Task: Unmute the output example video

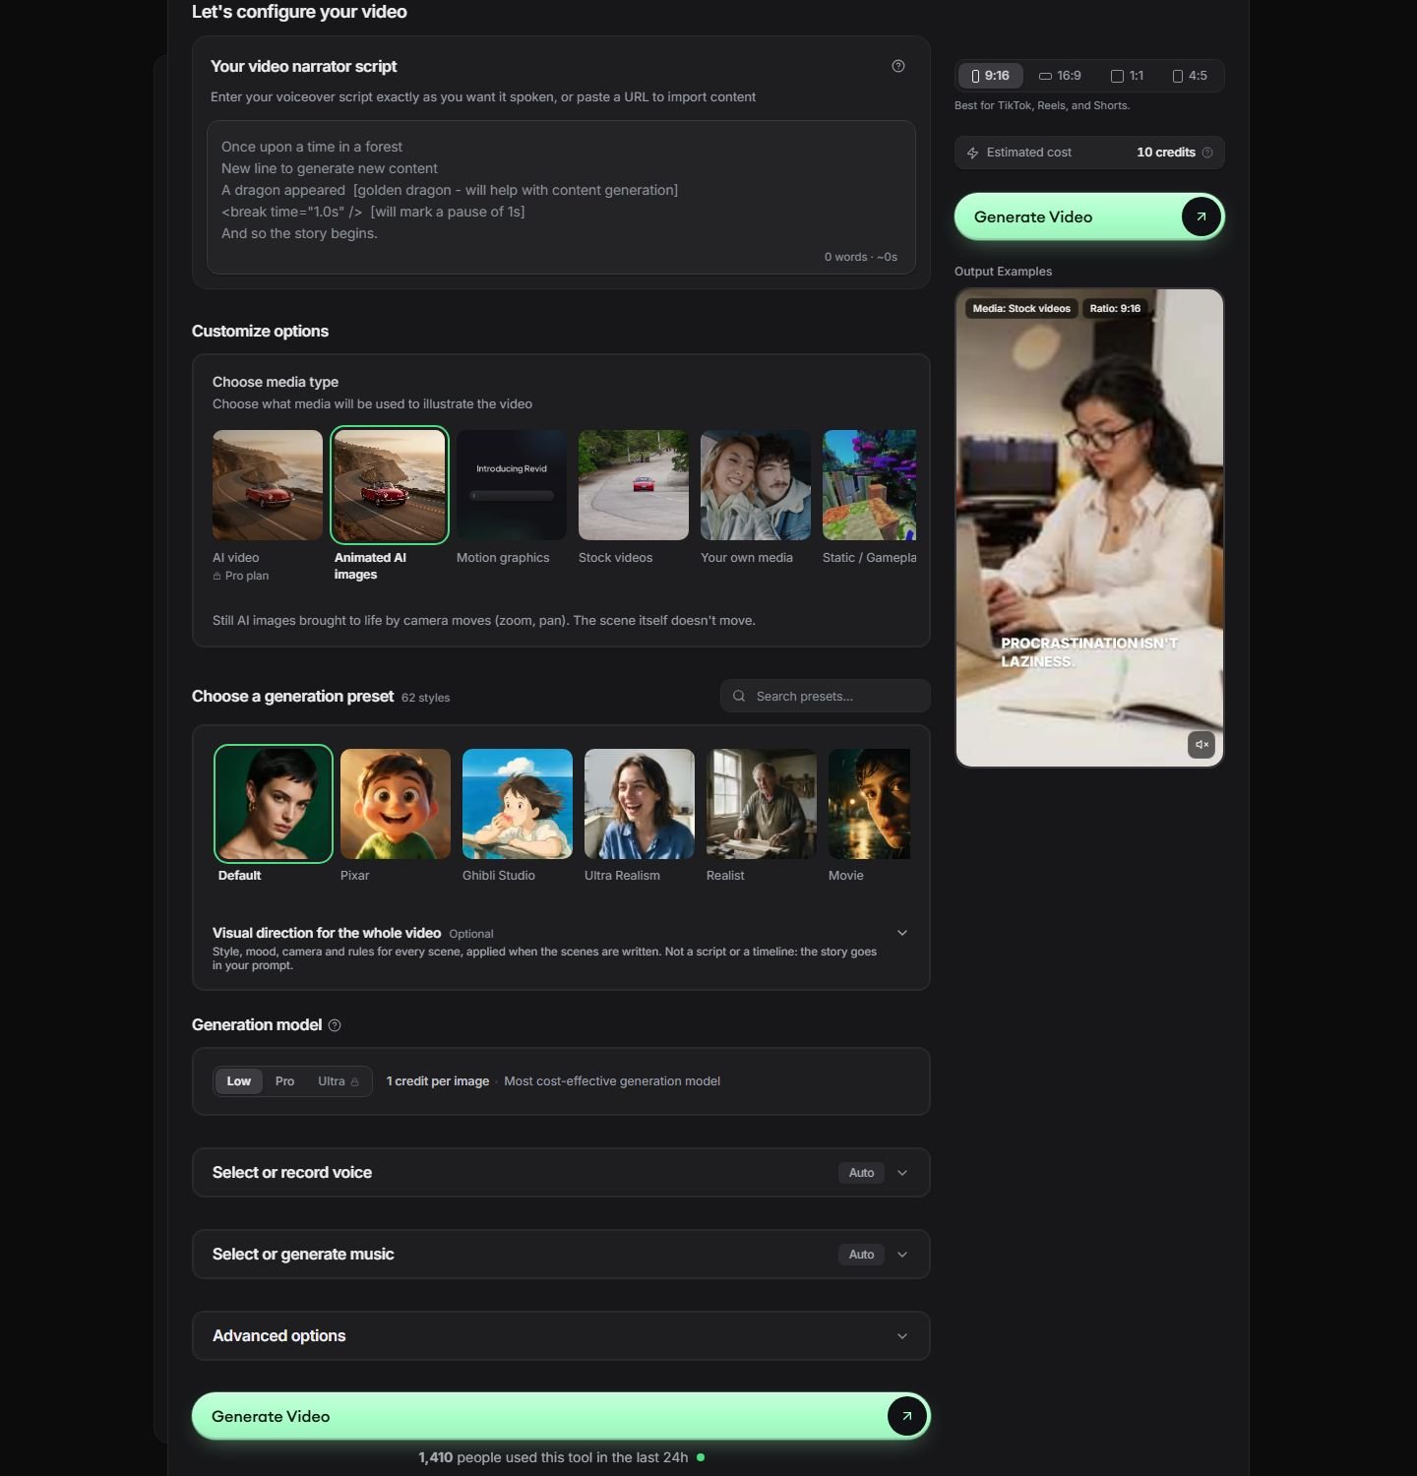Action: point(1201,745)
